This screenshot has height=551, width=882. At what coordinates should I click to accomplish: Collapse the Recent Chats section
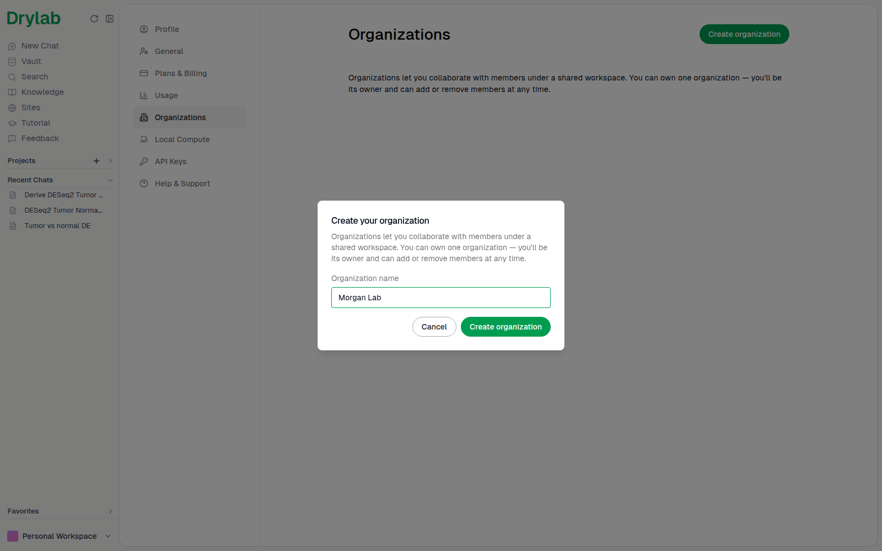[x=110, y=180]
